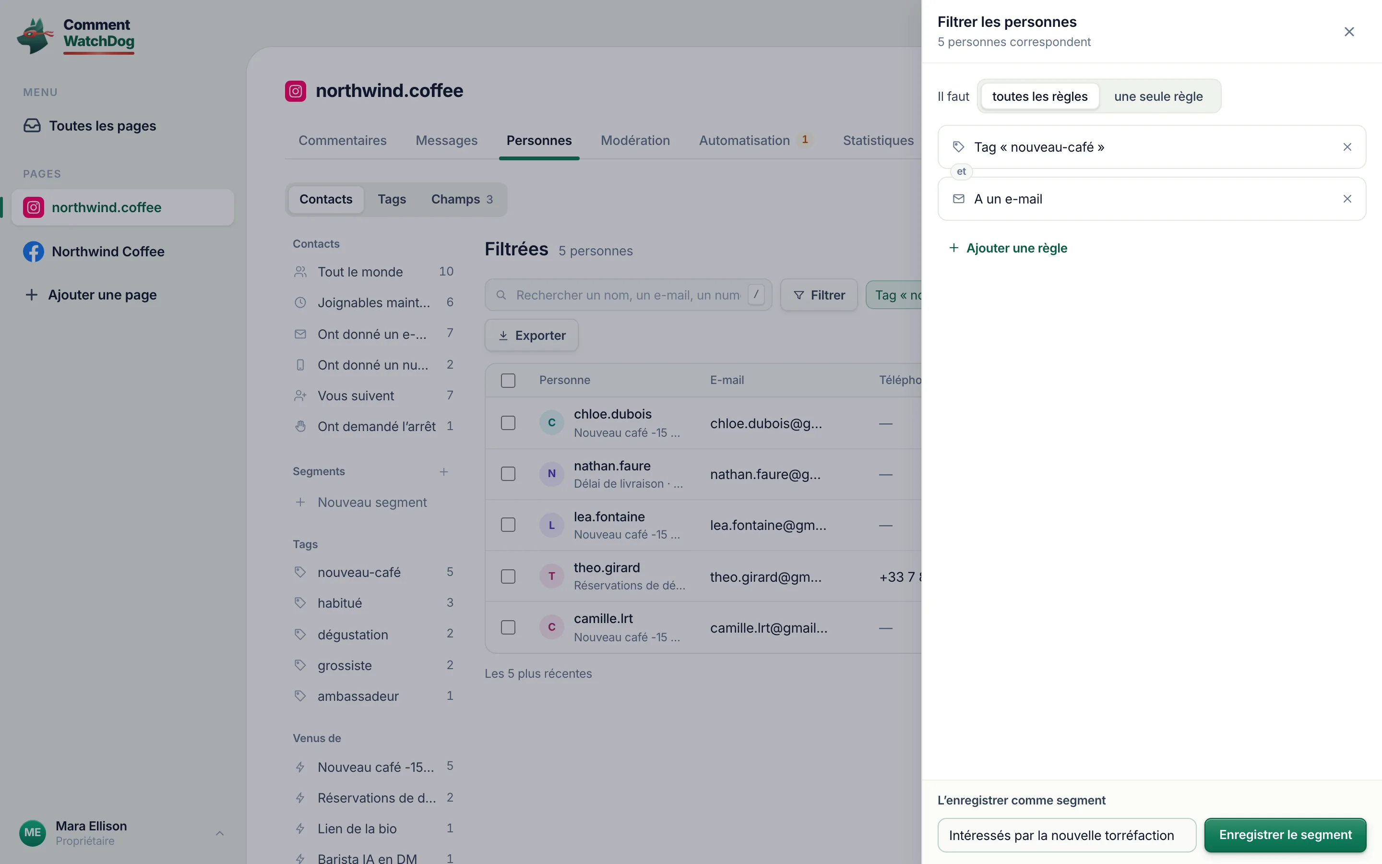Show contacts who Ont demandé l'arrêt
The height and width of the screenshot is (864, 1382).
[374, 426]
